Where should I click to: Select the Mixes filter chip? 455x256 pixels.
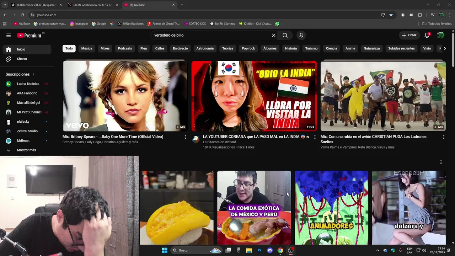coord(105,48)
